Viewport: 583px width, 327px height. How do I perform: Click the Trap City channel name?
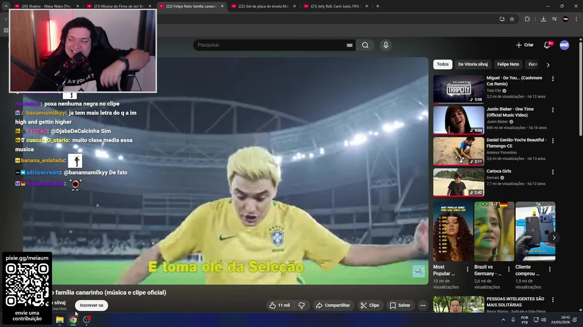pos(494,91)
